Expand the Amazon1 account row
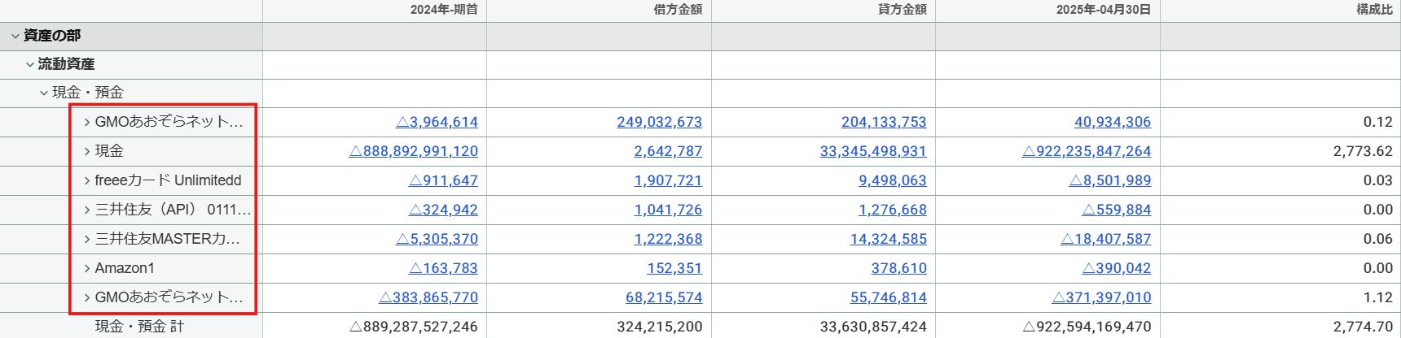 coord(87,268)
